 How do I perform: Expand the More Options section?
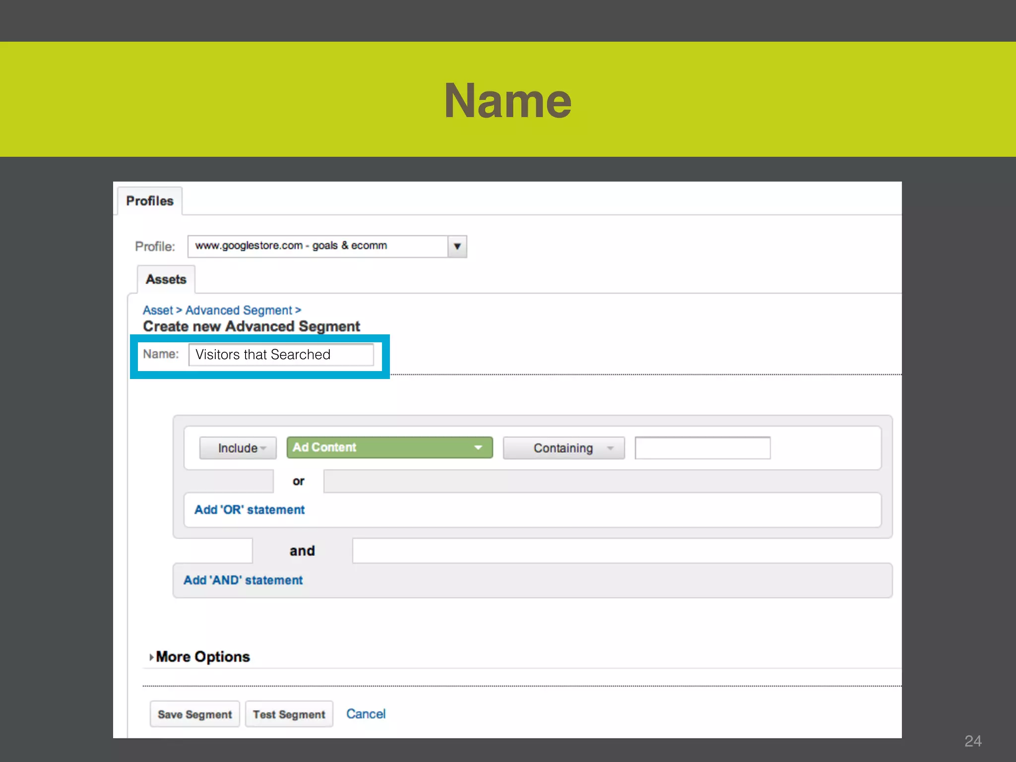click(202, 657)
